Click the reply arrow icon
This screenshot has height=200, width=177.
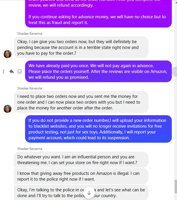coord(12,71)
